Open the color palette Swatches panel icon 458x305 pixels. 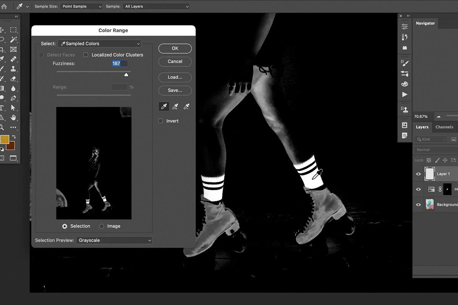tap(405, 84)
